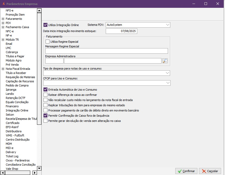Expand the Módulo TR tree node
Screen dimensions: 225x175
3,40
